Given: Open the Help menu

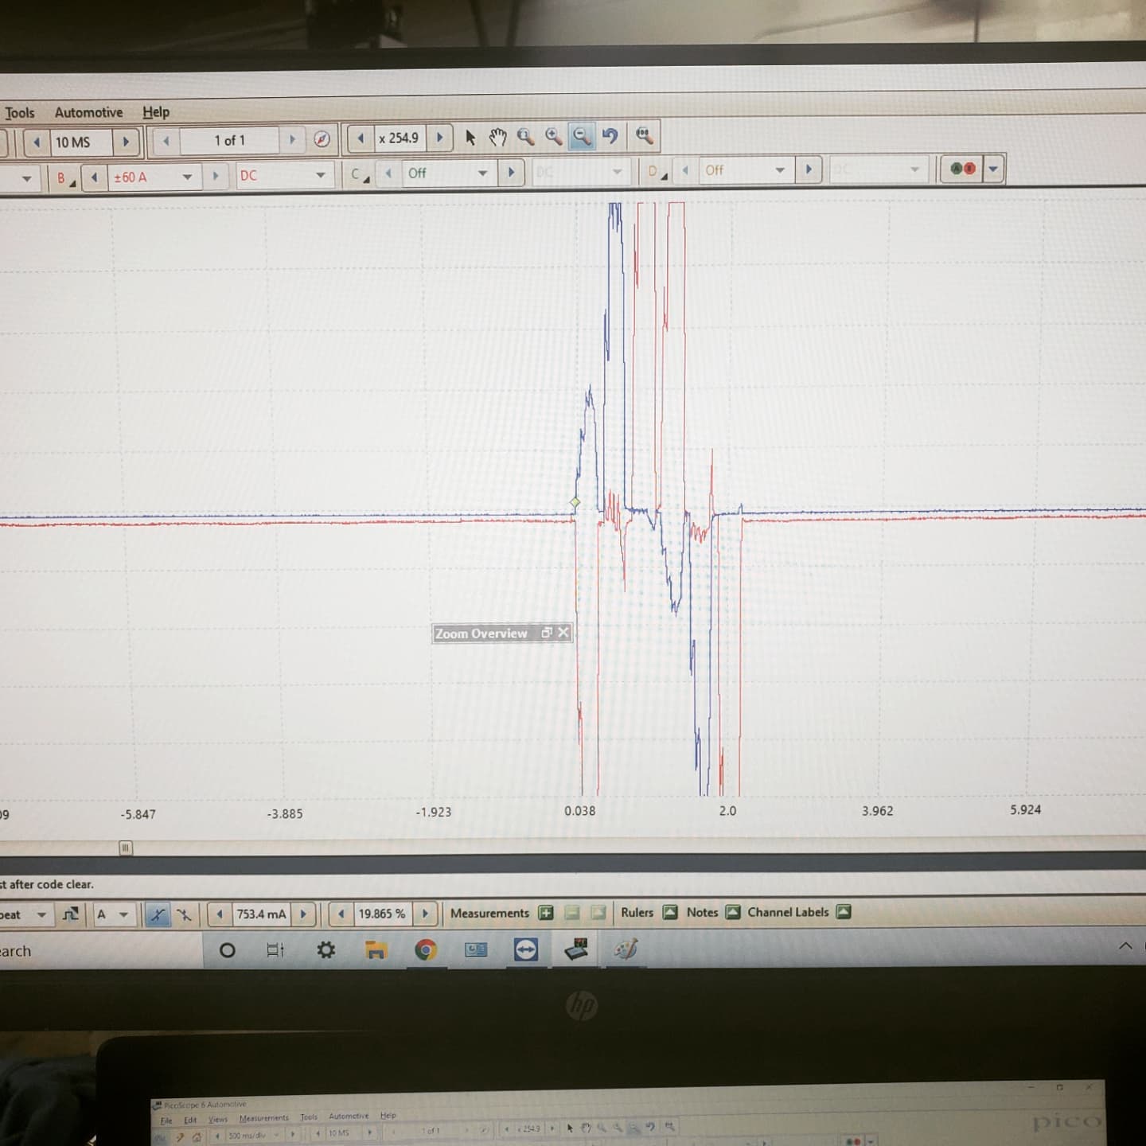Looking at the screenshot, I should (156, 112).
